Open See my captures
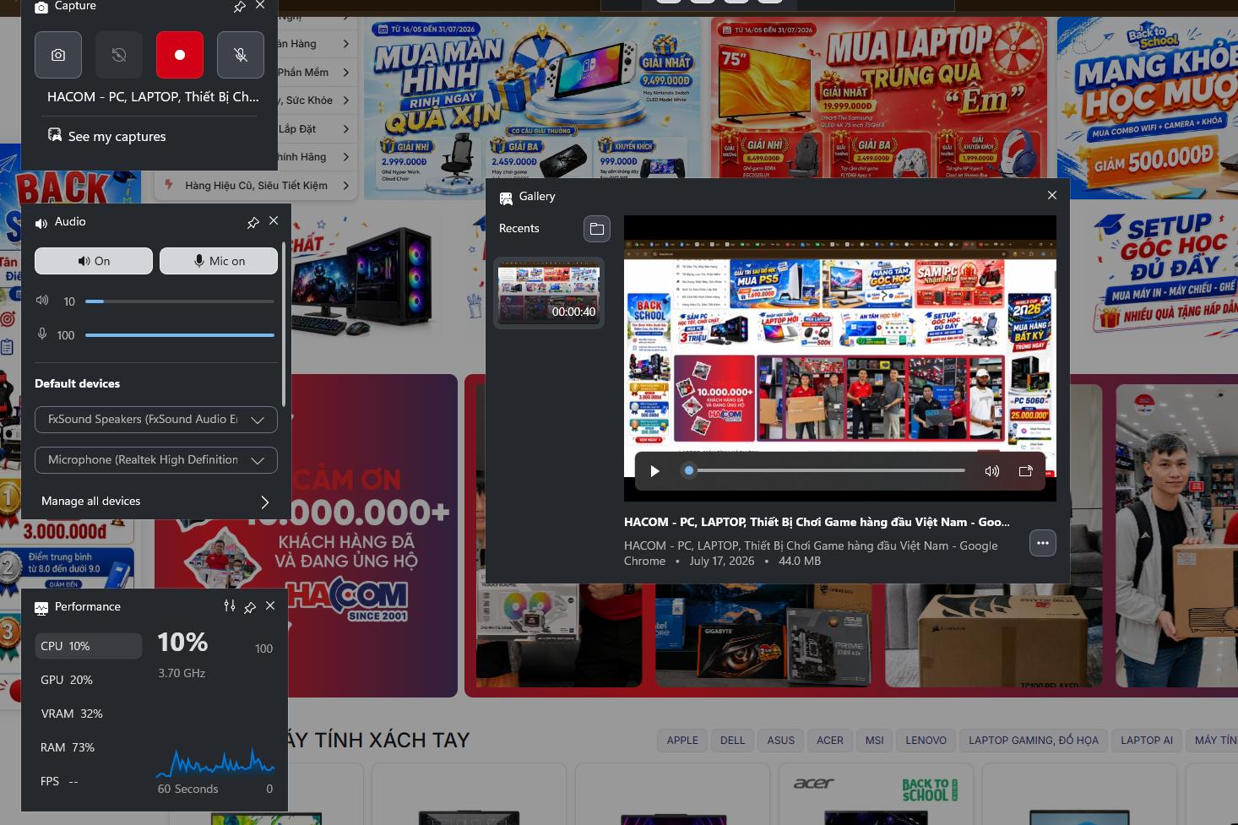The width and height of the screenshot is (1238, 825). 107,136
